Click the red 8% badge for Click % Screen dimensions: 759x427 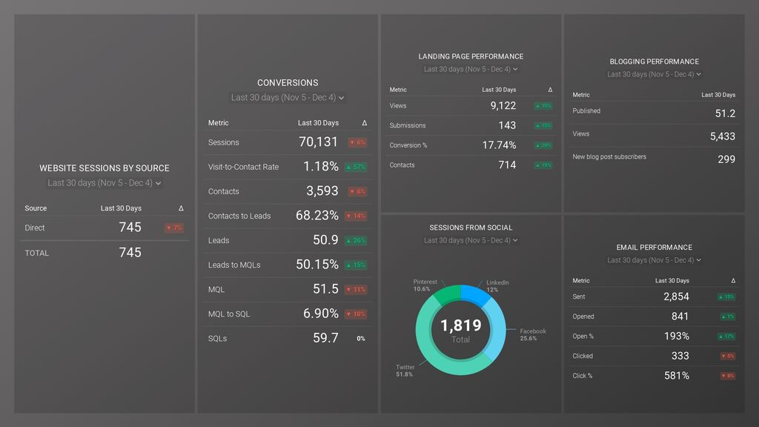coord(728,376)
